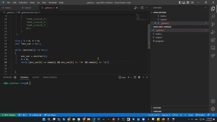Image resolution: width=217 pixels, height=122 pixels.
Task: Click Windows Start button in taskbar
Action: pos(44,119)
